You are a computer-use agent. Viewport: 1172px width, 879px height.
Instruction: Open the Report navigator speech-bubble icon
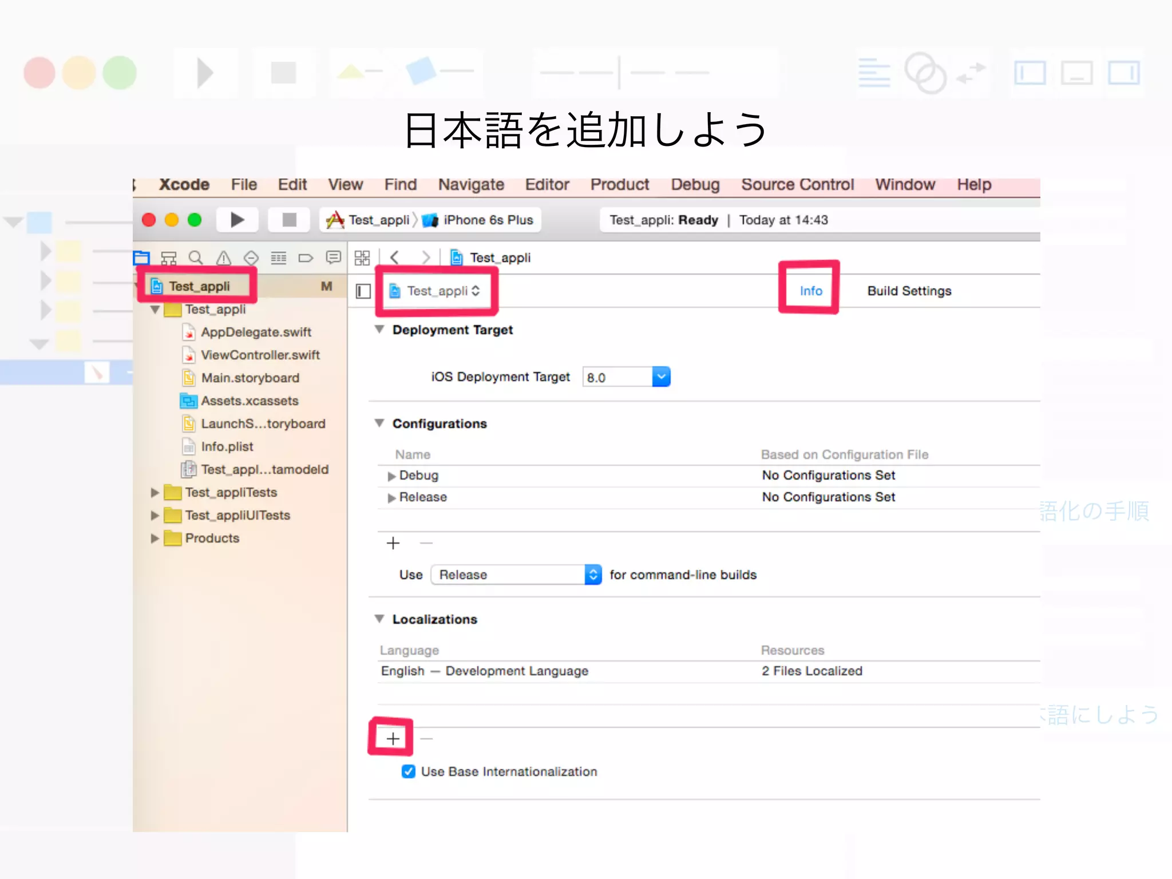click(334, 258)
